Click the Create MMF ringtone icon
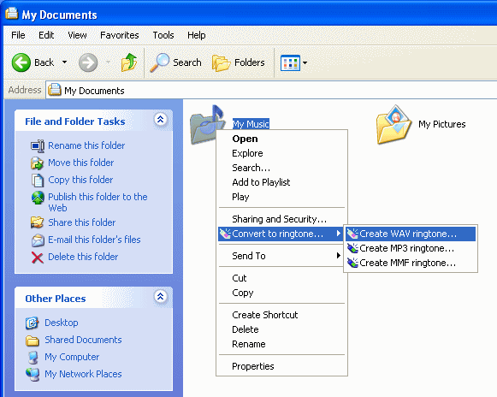This screenshot has height=397, width=497. coord(352,263)
